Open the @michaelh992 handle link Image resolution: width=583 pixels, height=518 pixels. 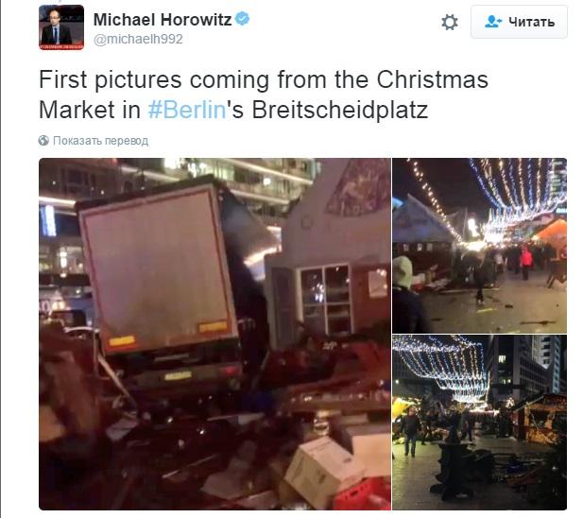pos(138,39)
